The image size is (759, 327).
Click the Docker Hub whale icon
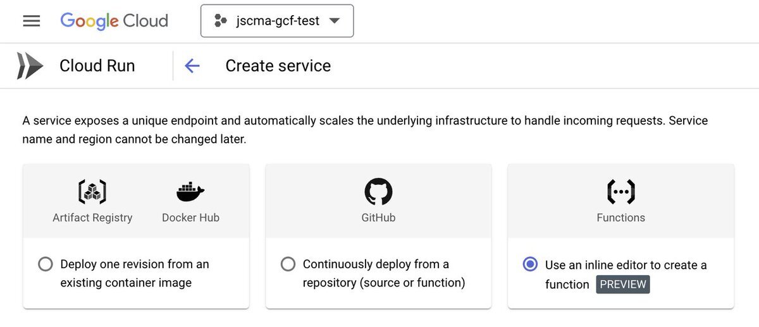click(190, 192)
